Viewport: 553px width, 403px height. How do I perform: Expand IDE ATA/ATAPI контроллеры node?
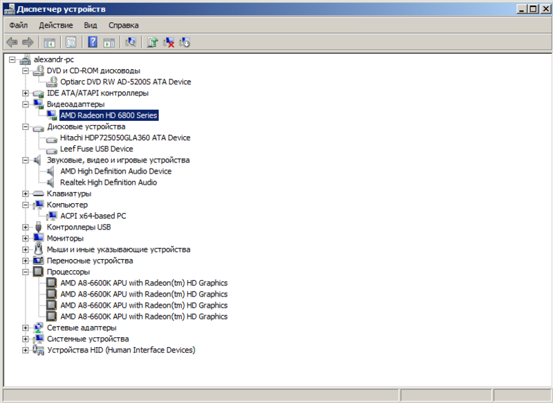coord(25,93)
